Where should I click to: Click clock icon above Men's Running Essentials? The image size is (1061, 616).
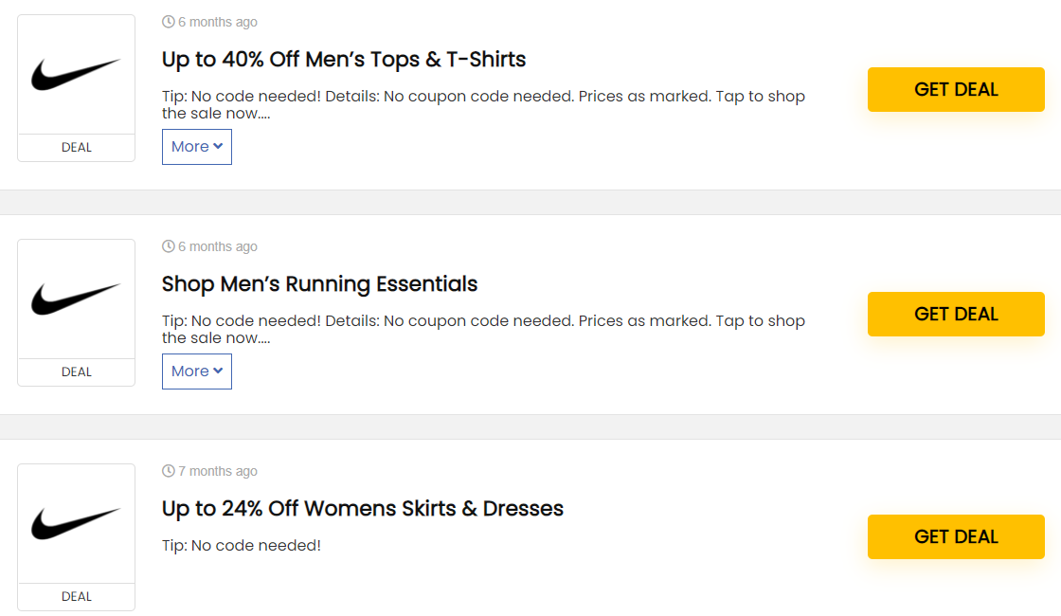point(169,246)
